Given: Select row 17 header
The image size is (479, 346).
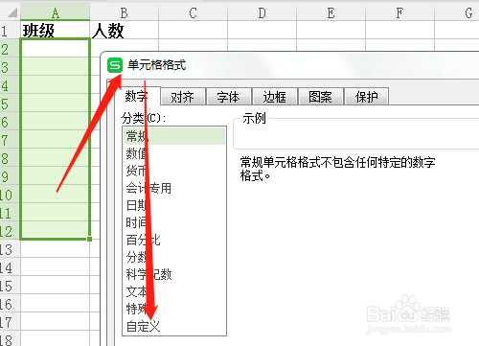Looking at the screenshot, I should pos(11,322).
